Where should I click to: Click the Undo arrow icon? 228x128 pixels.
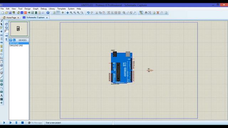click(88, 13)
